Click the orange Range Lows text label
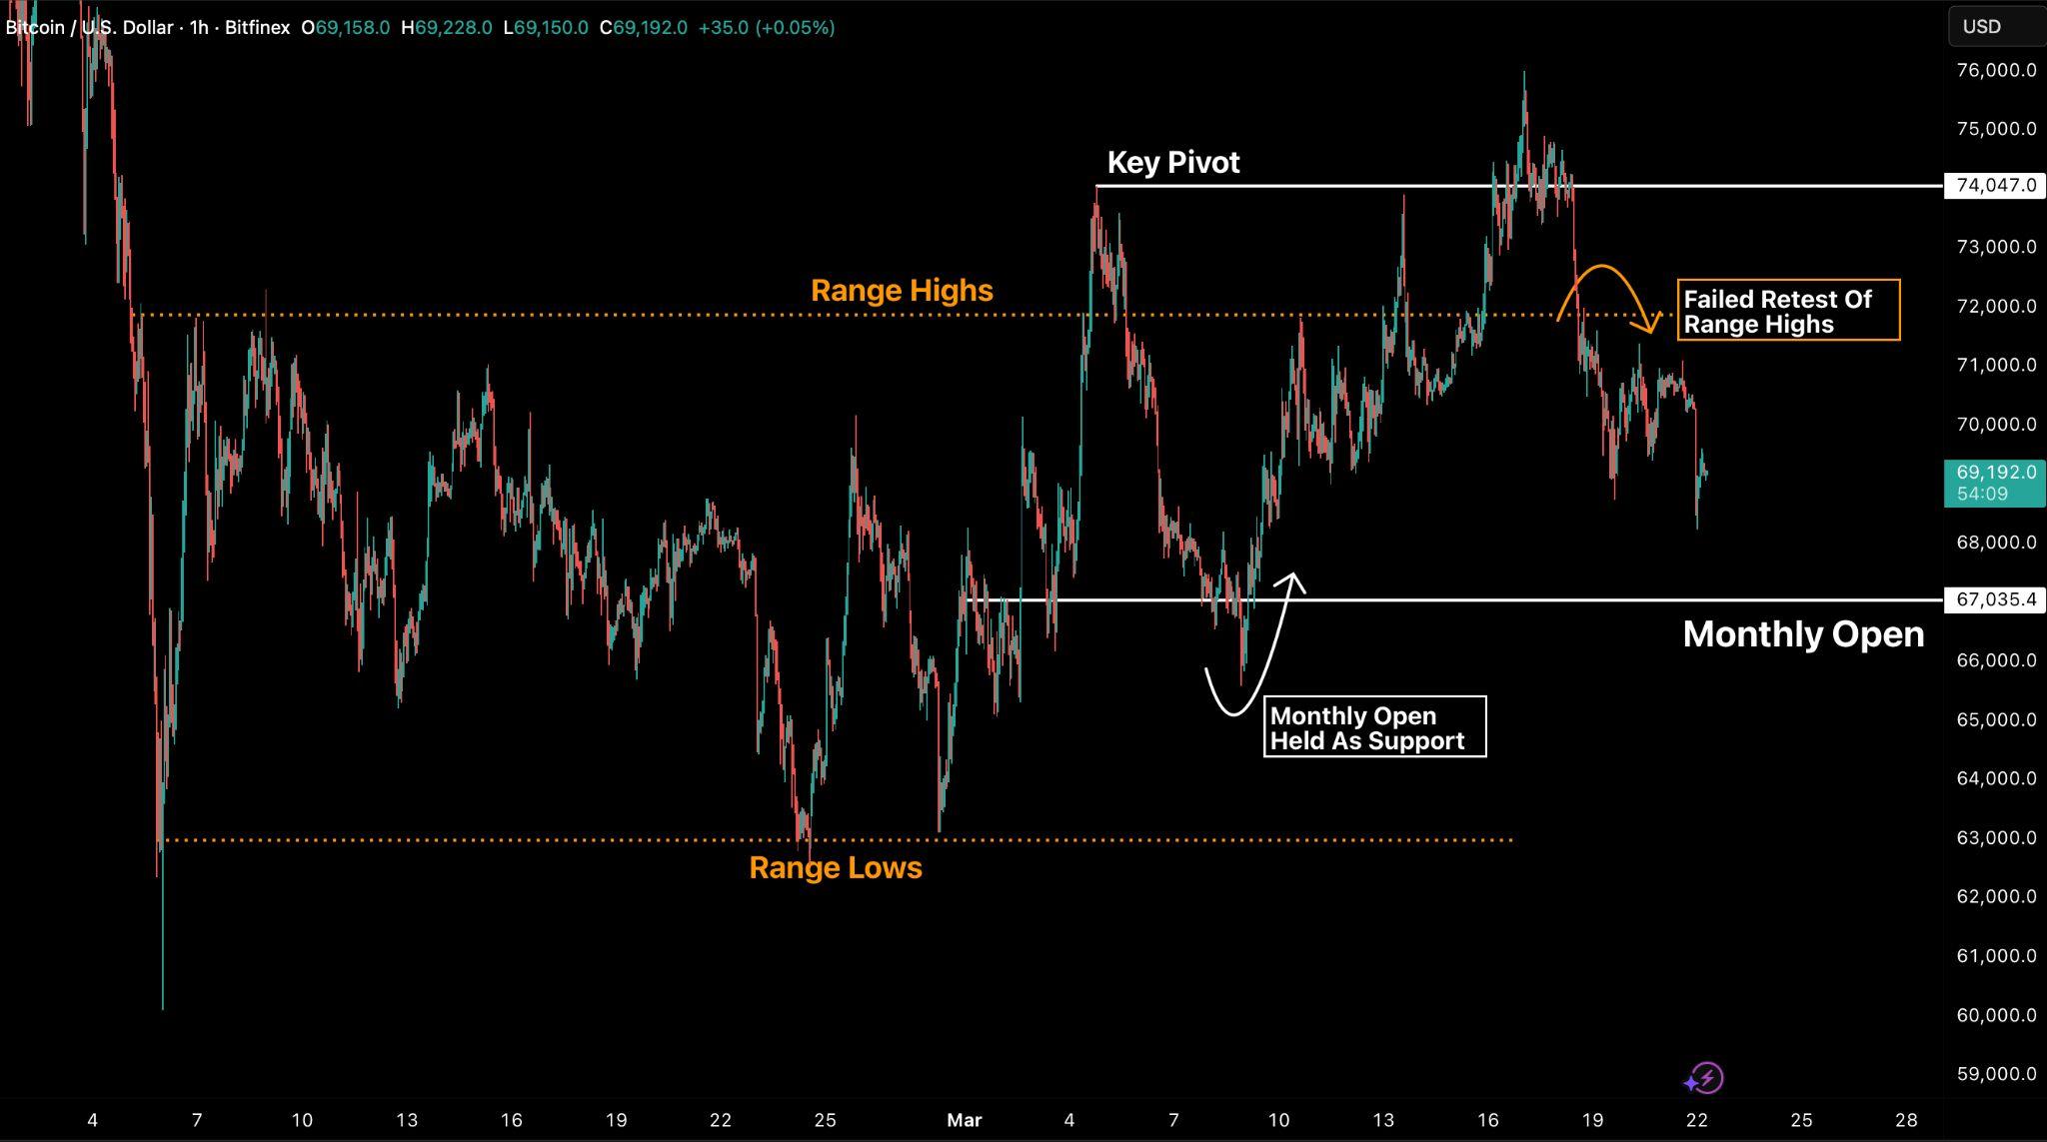2047x1142 pixels. pos(836,867)
